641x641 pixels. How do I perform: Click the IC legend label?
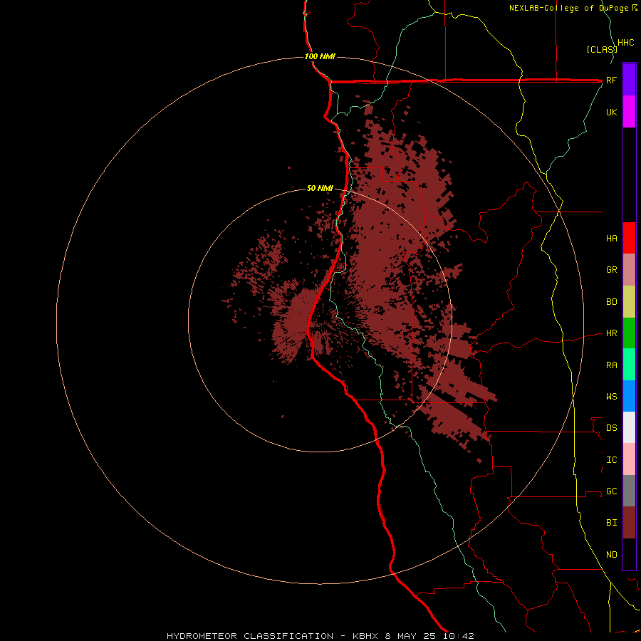(611, 460)
